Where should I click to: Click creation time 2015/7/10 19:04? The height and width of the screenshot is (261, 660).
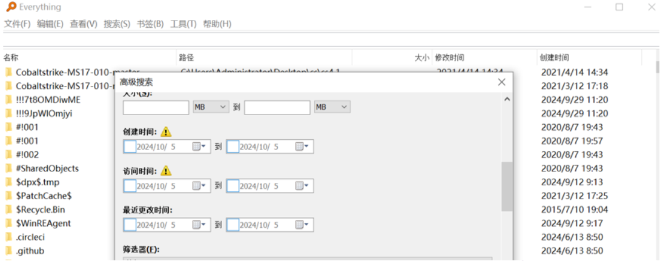tap(575, 210)
